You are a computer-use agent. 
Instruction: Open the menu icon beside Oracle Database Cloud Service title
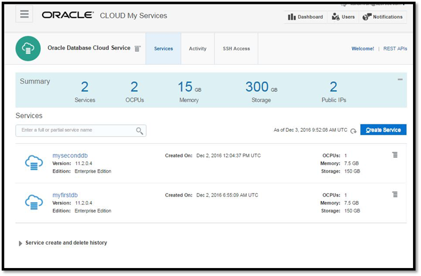[x=138, y=48]
